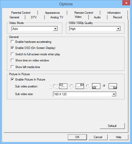The height and width of the screenshot is (144, 132).
Task: Open the 1080i/1080p Quality dropdown arrow
Action: coord(118,29)
